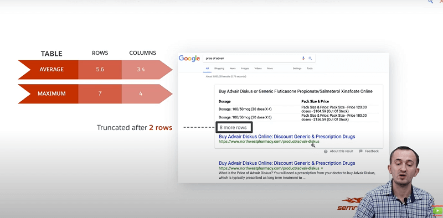443x218 pixels.
Task: Click the zoom magnifier icon in the top-right corner
Action: coord(431,2)
